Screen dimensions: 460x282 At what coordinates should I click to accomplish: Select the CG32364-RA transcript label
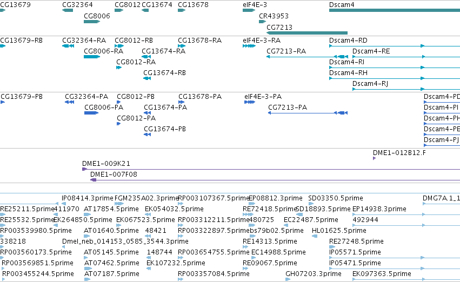click(84, 41)
